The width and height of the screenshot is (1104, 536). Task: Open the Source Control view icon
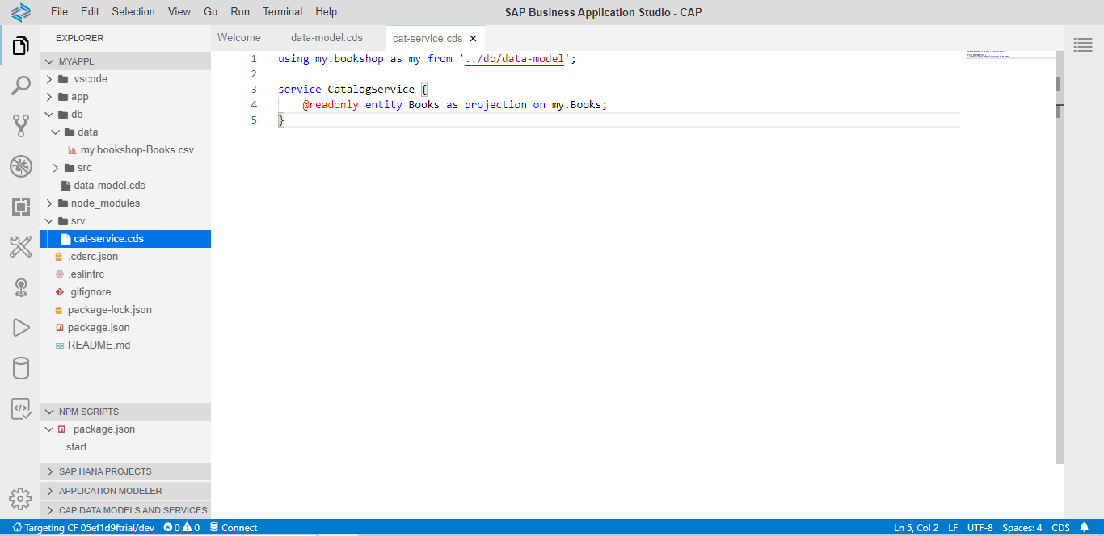(20, 125)
